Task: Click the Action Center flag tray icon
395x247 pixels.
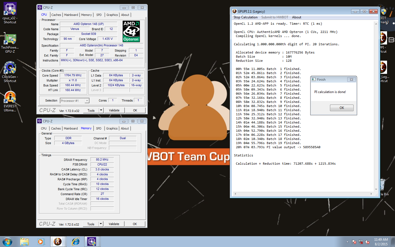Action: 354,242
